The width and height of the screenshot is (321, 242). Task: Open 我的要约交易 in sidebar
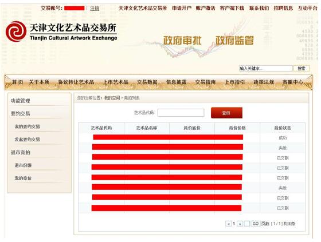pos(28,127)
